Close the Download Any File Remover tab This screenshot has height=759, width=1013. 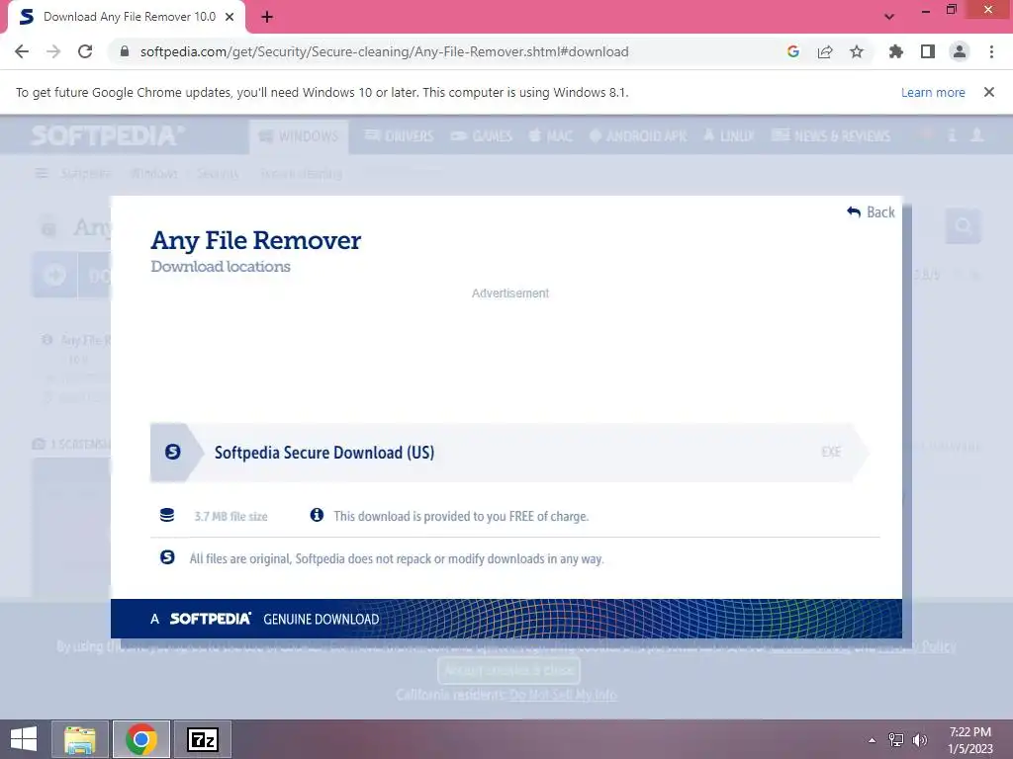tap(230, 17)
